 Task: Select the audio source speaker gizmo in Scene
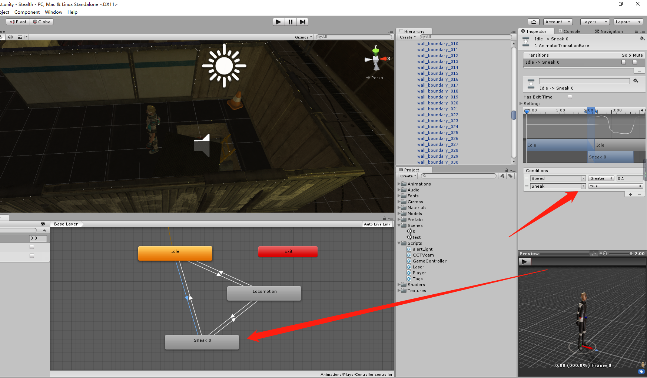pyautogui.click(x=202, y=145)
